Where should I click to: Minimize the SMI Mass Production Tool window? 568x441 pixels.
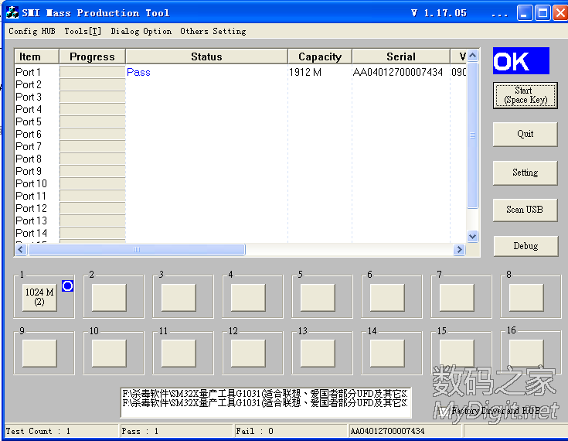pos(524,13)
